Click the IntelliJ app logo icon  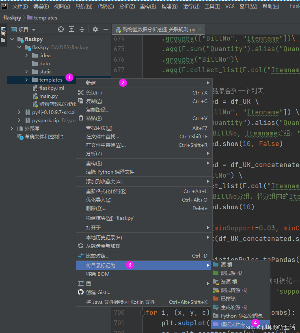[4, 6]
